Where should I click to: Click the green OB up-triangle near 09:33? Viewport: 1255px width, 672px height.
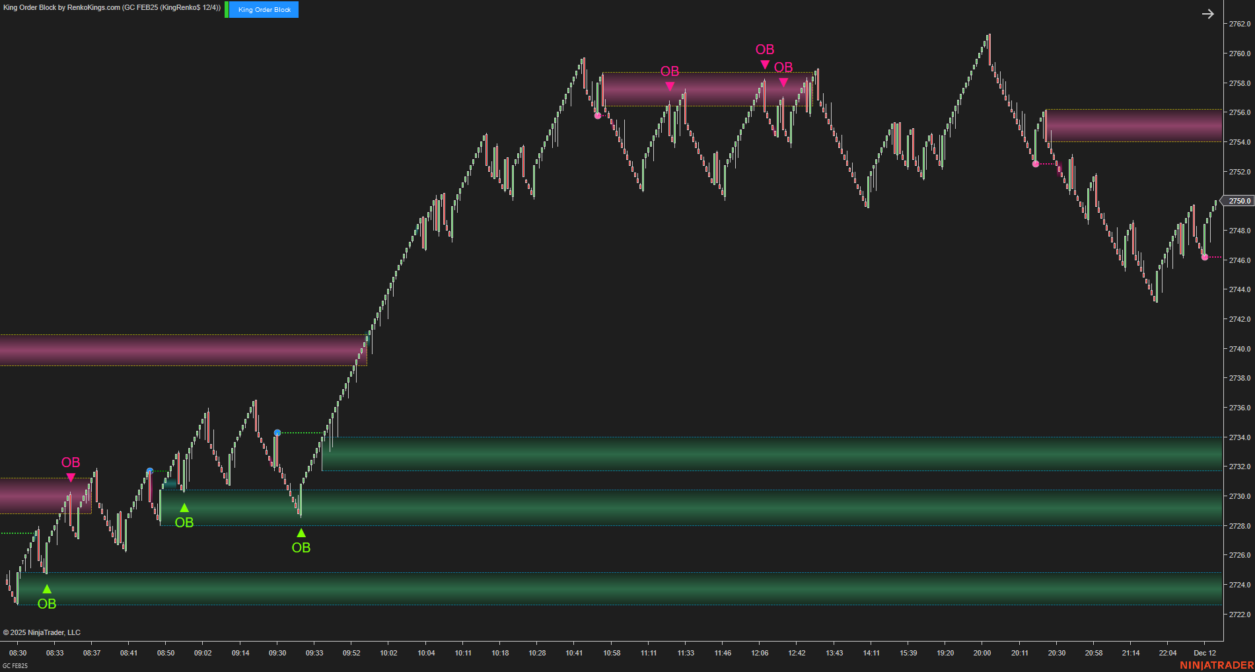pos(302,531)
